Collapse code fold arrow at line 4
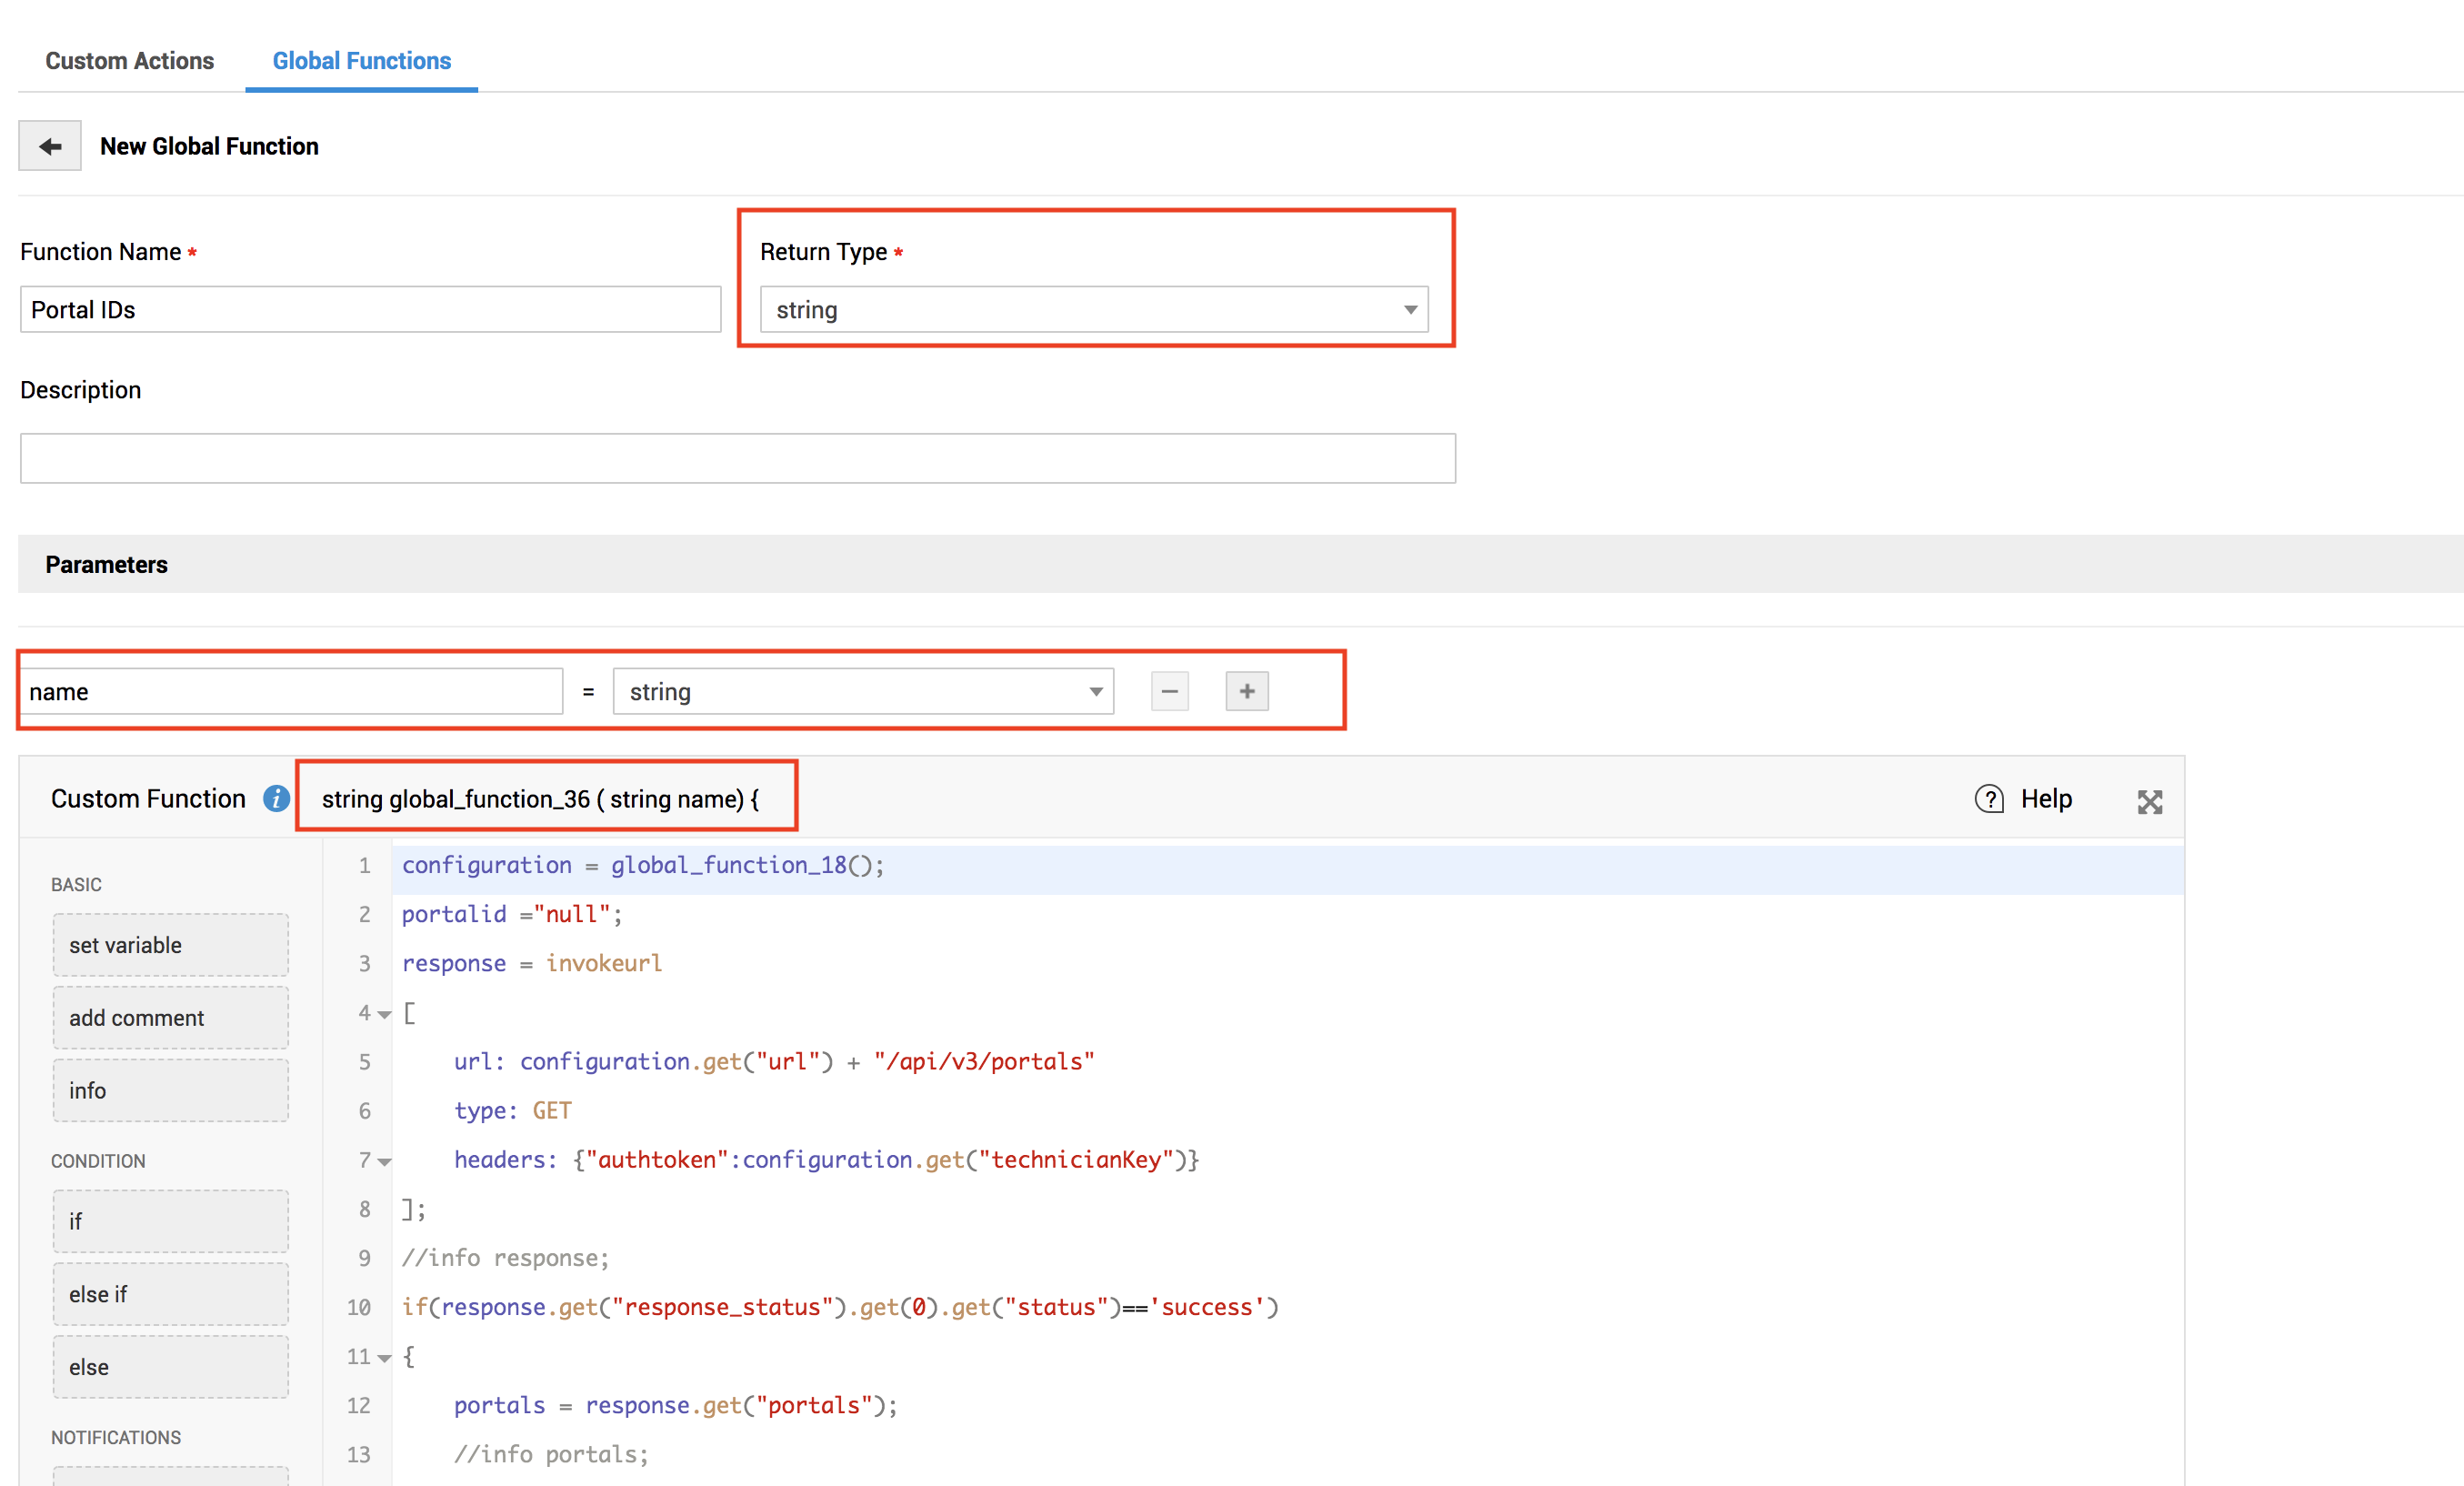The width and height of the screenshot is (2464, 1486). 385,1015
